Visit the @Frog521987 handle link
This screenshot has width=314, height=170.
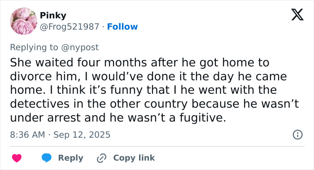[x=70, y=26]
